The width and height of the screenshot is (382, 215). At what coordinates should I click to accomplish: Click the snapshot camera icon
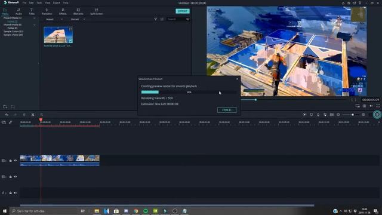click(x=364, y=106)
